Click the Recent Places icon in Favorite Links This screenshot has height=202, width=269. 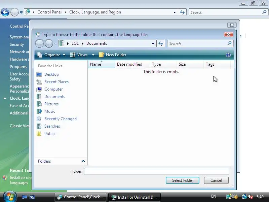39,82
